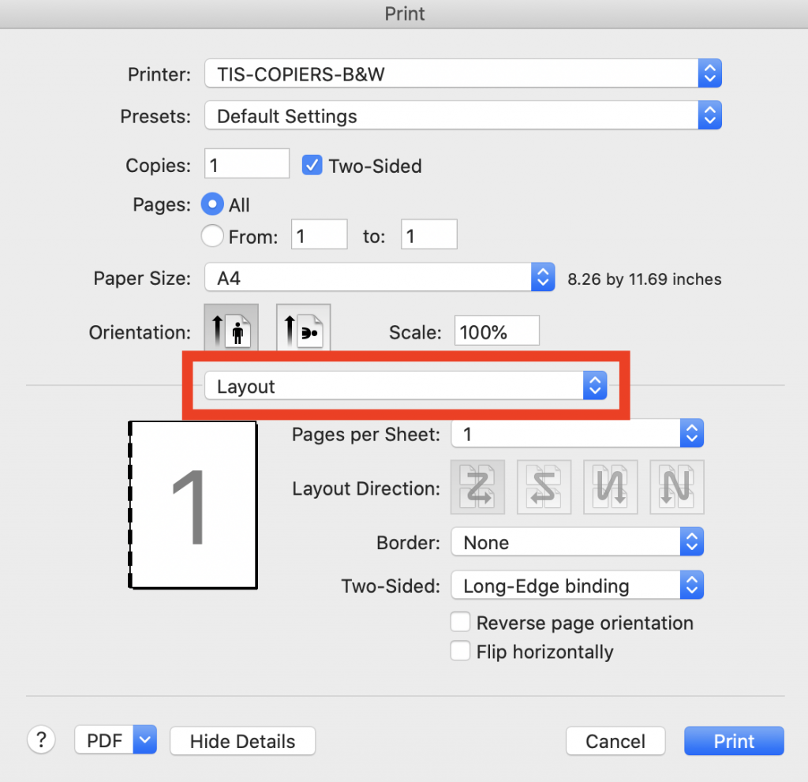Image resolution: width=808 pixels, height=782 pixels.
Task: Choose the S-pattern right-to-left layout direction
Action: tap(543, 488)
